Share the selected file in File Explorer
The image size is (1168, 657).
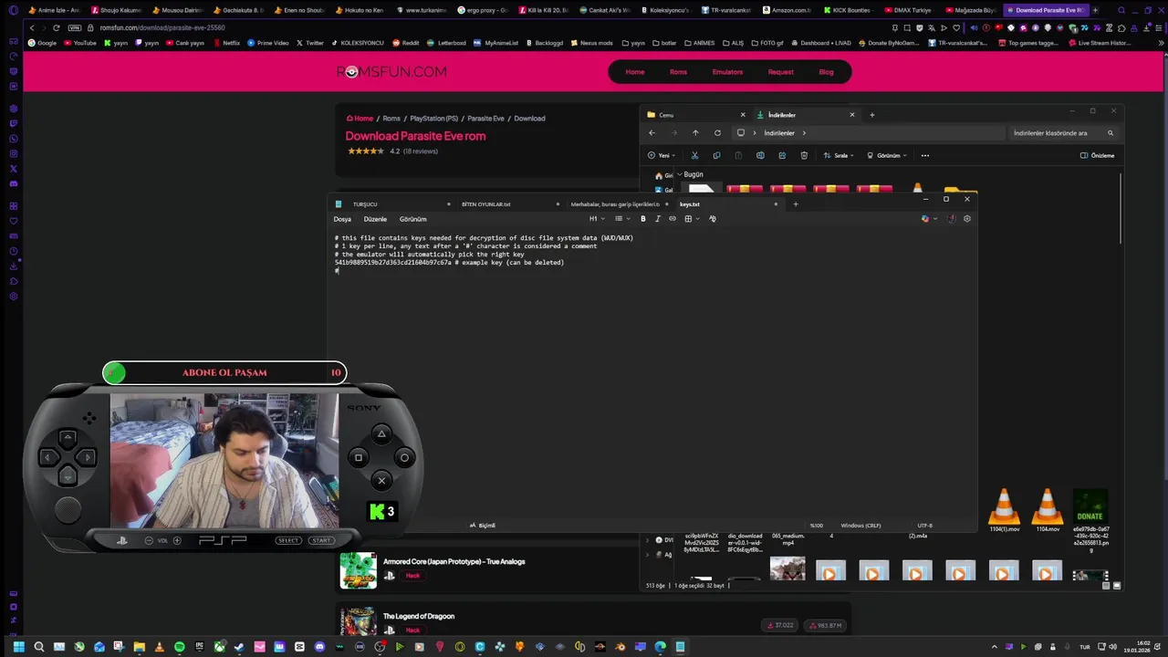[782, 155]
